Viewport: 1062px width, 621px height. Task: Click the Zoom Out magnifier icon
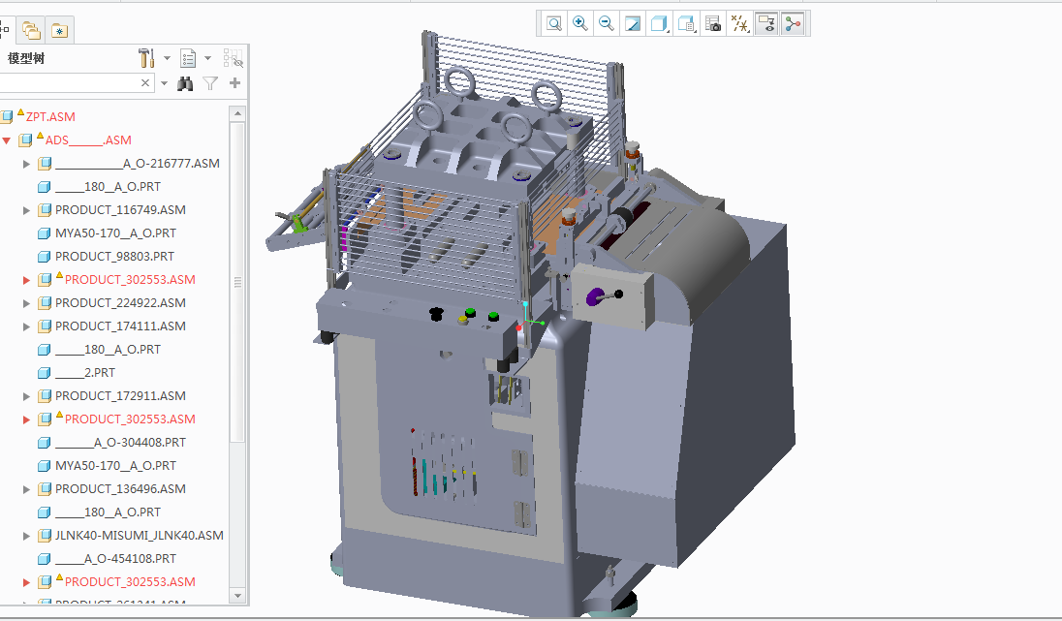pyautogui.click(x=606, y=22)
